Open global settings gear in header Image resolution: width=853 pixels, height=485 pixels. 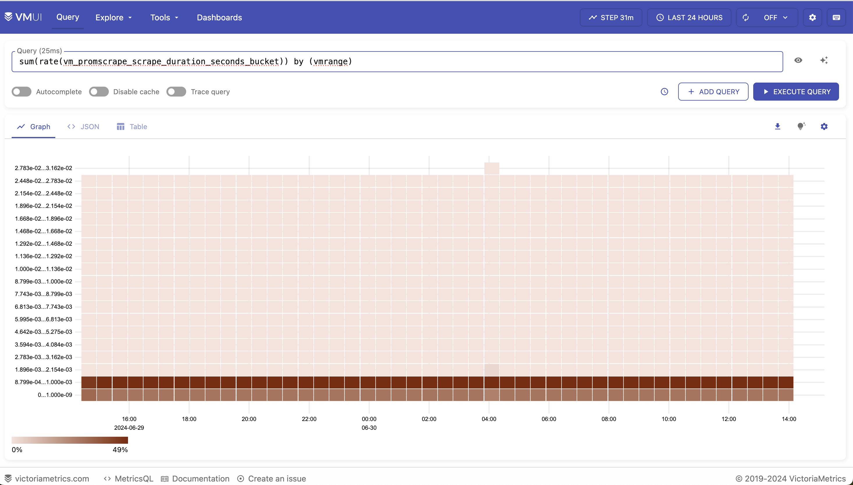pyautogui.click(x=812, y=17)
